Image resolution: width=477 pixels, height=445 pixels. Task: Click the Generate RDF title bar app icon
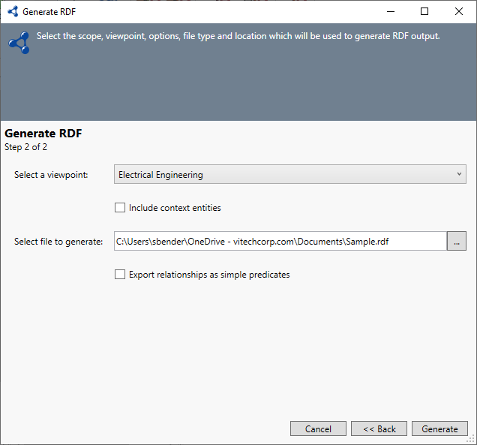[x=12, y=12]
